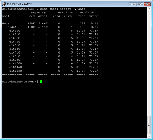Click the 'raidz1' vdev row name
153x140 pixels.
(x=11, y=27)
